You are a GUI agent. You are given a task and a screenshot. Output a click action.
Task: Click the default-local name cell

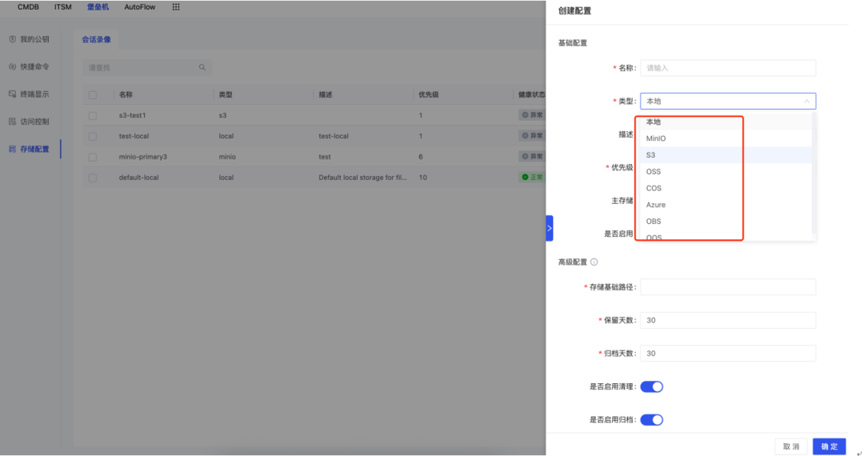point(139,178)
